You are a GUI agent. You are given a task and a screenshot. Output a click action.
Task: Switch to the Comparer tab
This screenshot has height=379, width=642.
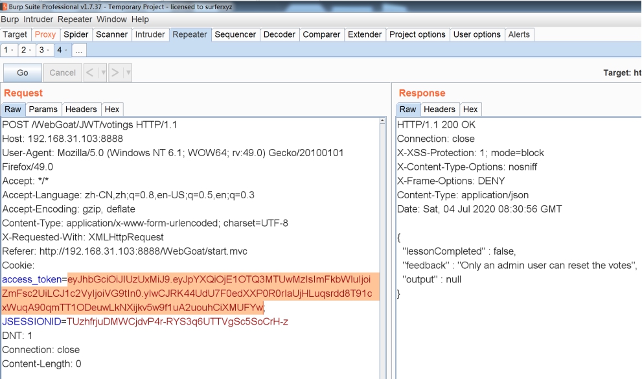pos(321,34)
